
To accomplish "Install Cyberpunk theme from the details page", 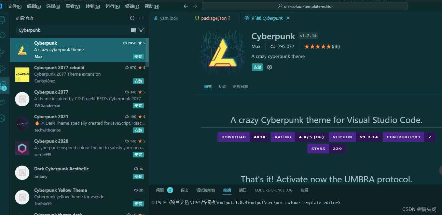I will [x=258, y=67].
